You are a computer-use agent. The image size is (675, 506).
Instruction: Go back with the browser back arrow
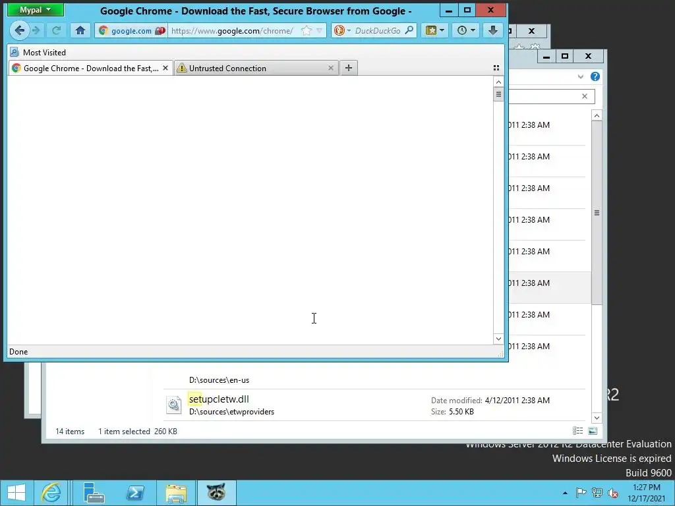(19, 30)
